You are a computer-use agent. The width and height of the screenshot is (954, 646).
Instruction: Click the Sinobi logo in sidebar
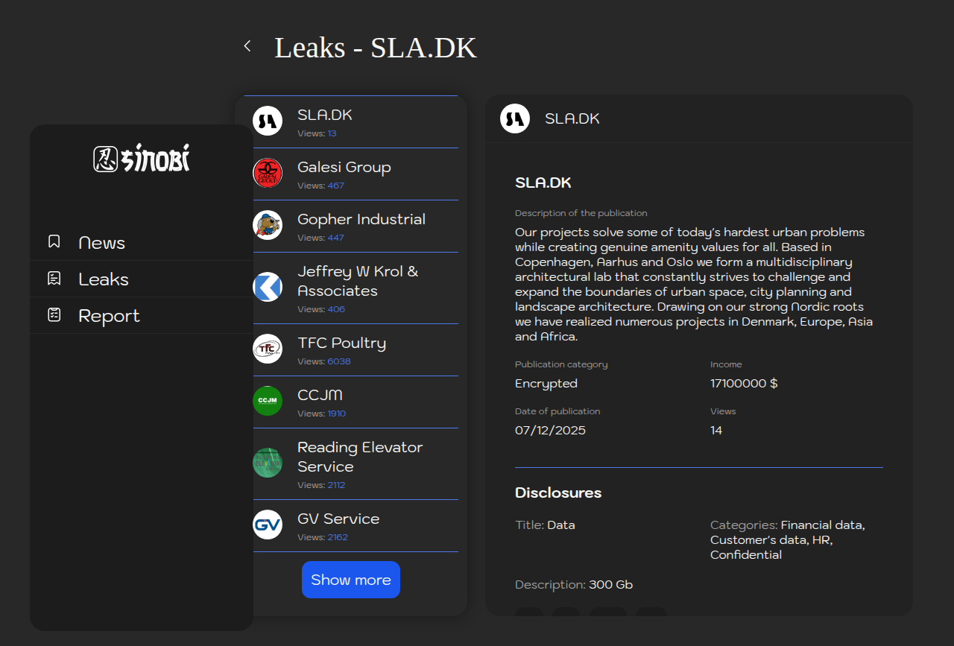142,159
